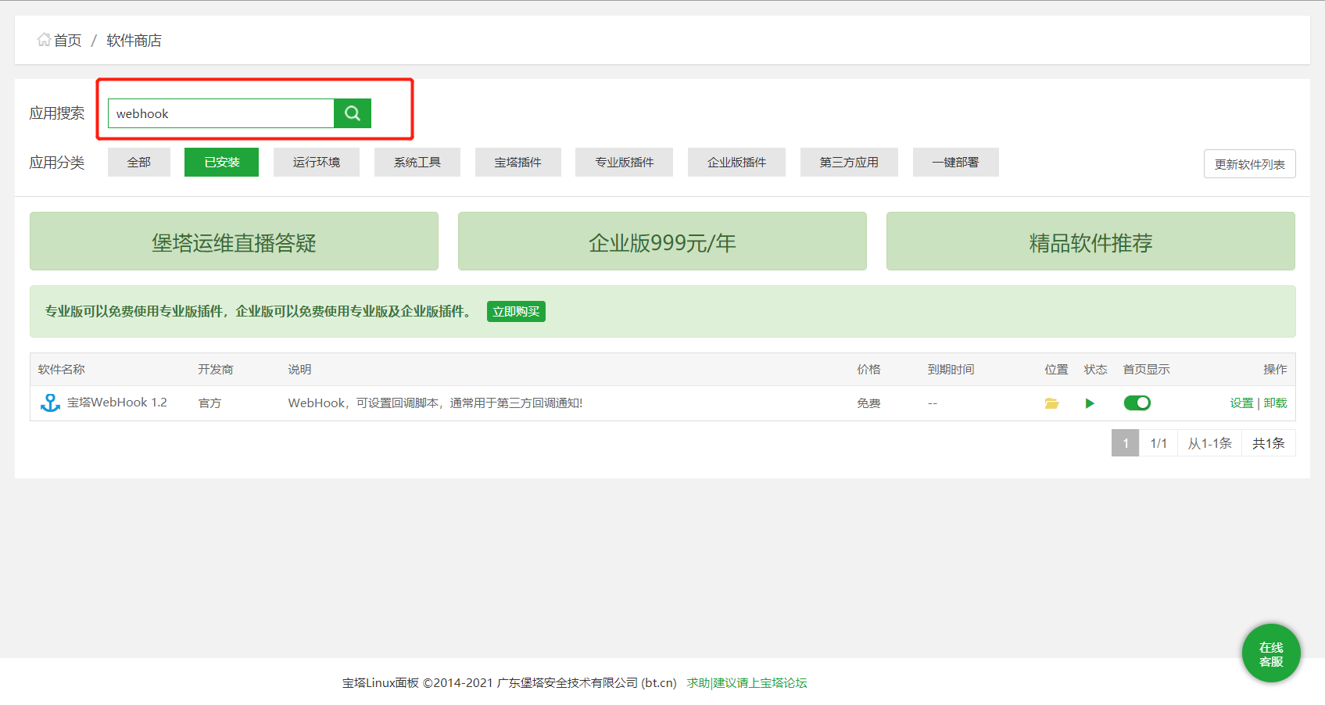Open the 企业版999元/年 banner
Viewport: 1325px width, 705px height.
pyautogui.click(x=662, y=242)
